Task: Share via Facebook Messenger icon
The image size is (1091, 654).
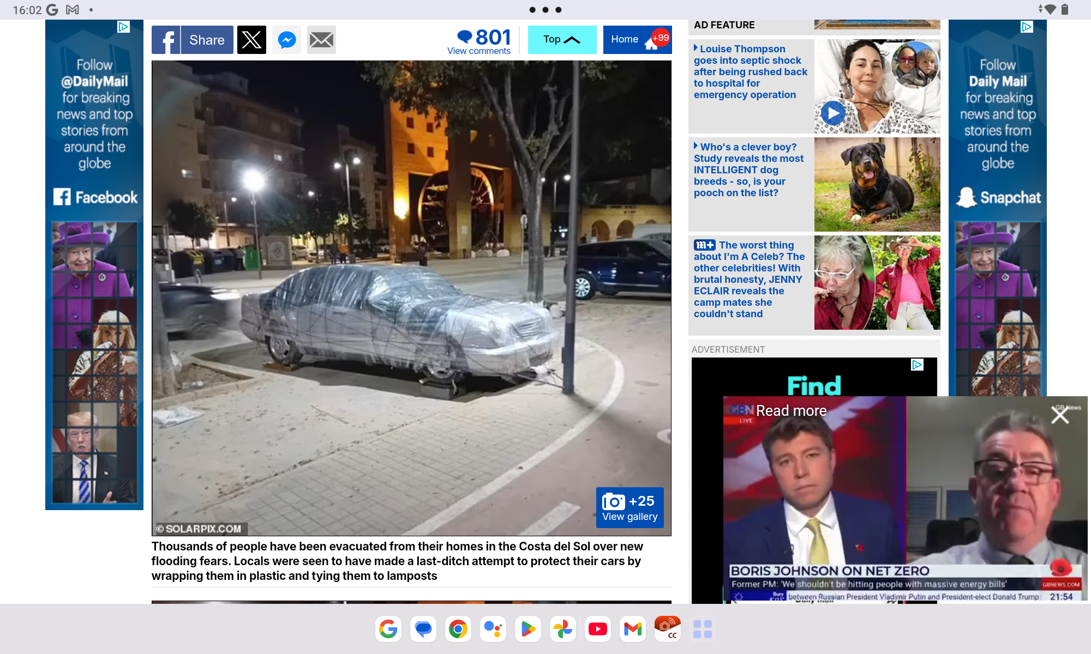Action: [x=287, y=40]
